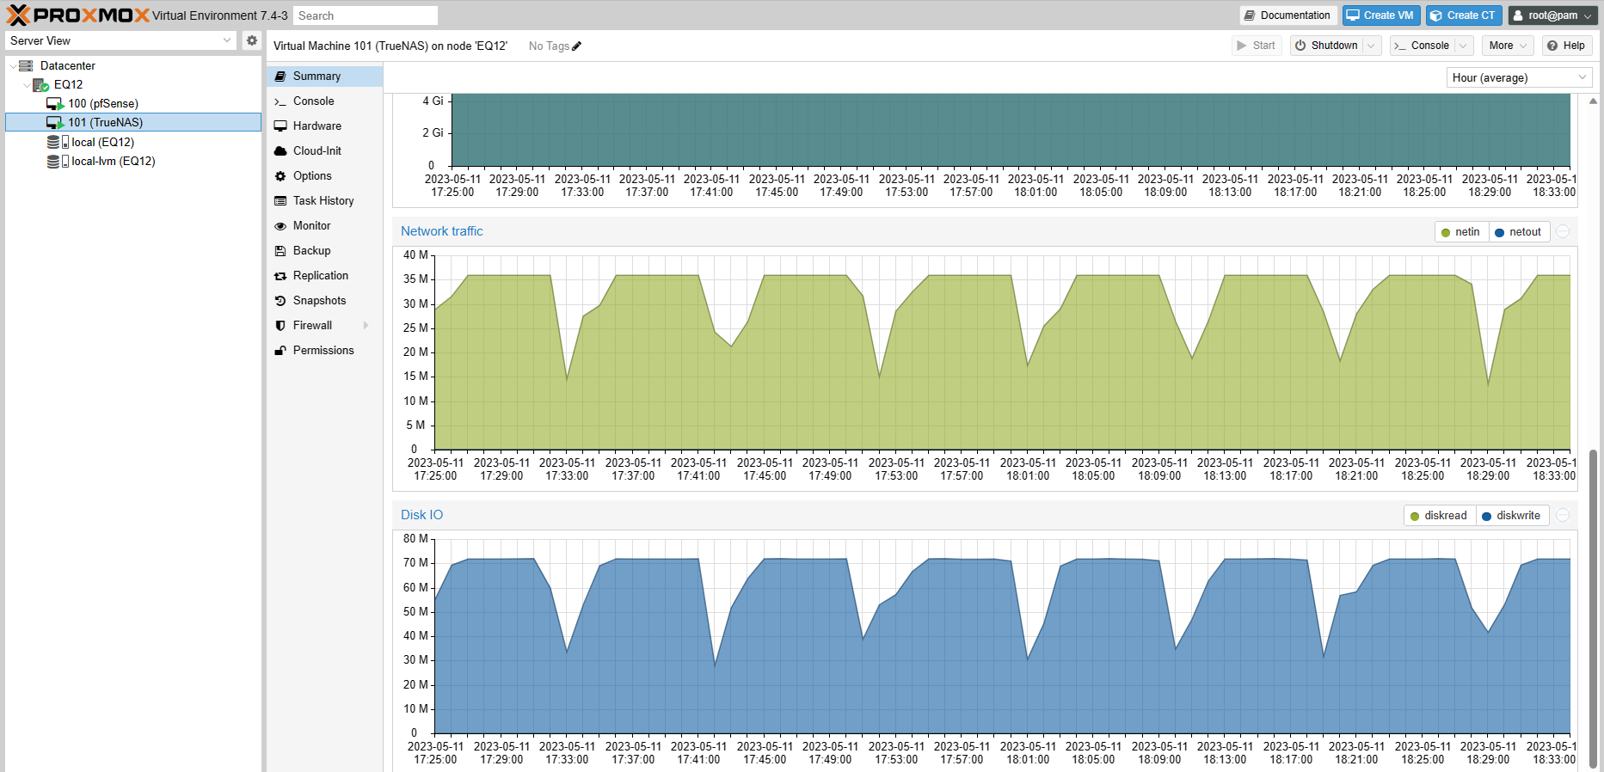The width and height of the screenshot is (1604, 772).
Task: Click the local (EQ12) storage icon
Action: [x=58, y=142]
